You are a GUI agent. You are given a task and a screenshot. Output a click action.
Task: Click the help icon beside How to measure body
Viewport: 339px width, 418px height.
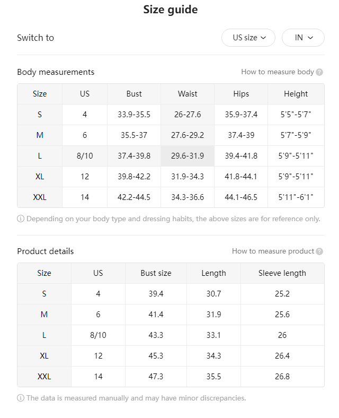click(319, 72)
